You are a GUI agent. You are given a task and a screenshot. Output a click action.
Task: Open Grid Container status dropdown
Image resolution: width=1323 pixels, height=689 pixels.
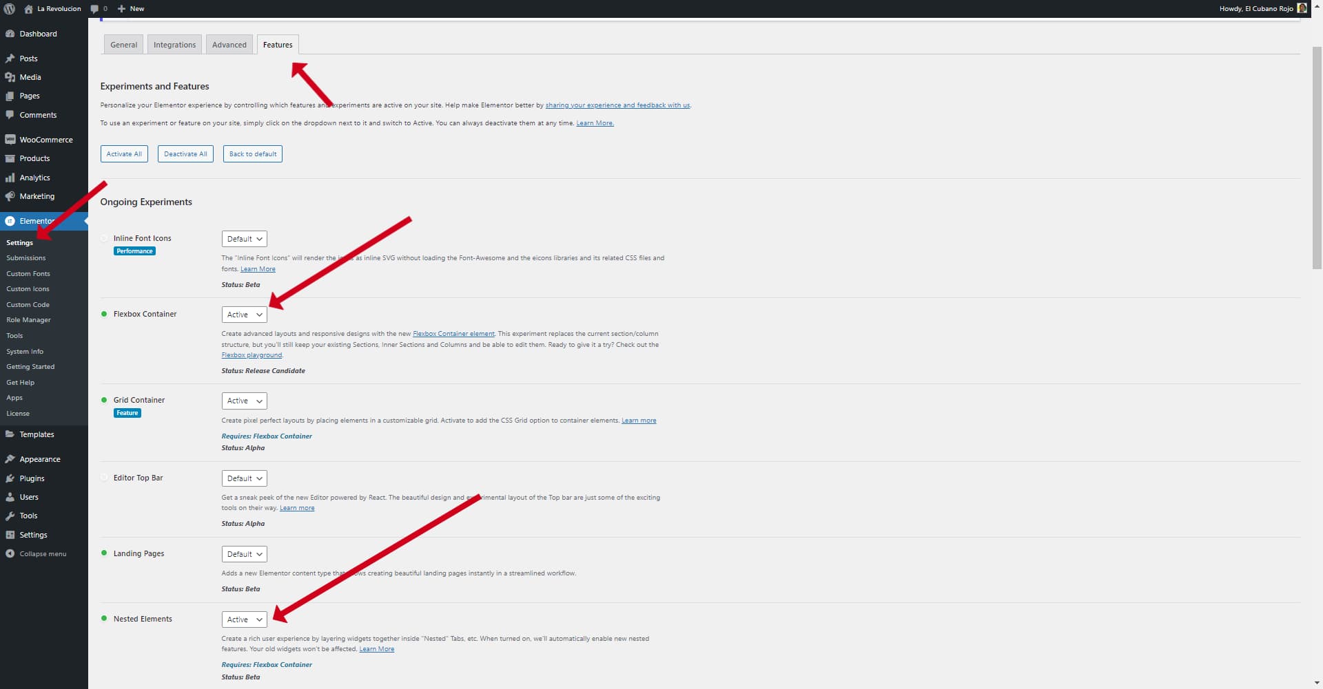[244, 401]
